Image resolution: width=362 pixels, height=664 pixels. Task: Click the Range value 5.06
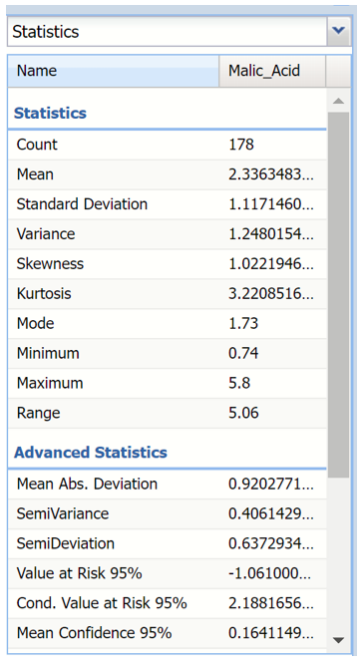pos(243,413)
